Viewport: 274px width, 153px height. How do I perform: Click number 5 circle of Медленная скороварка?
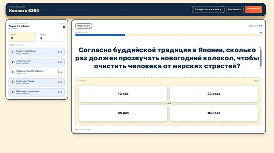(13, 92)
